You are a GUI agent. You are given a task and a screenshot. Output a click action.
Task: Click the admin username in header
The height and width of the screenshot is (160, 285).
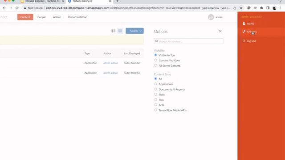[x=219, y=17]
